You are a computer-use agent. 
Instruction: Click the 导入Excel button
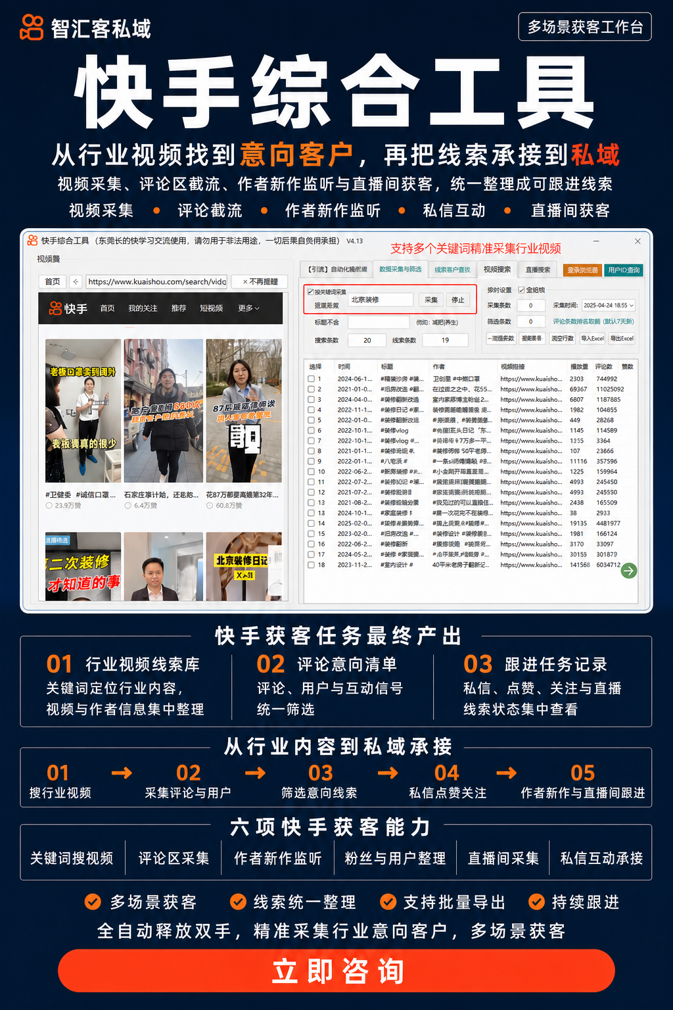(592, 338)
